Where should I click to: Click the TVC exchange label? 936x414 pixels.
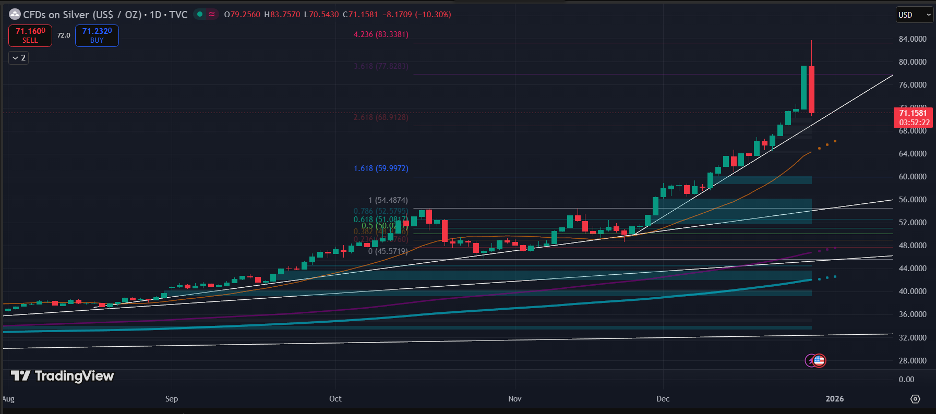point(178,15)
